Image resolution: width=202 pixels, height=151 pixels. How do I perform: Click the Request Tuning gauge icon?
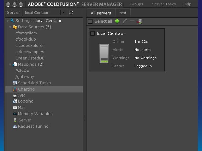coord(15,126)
